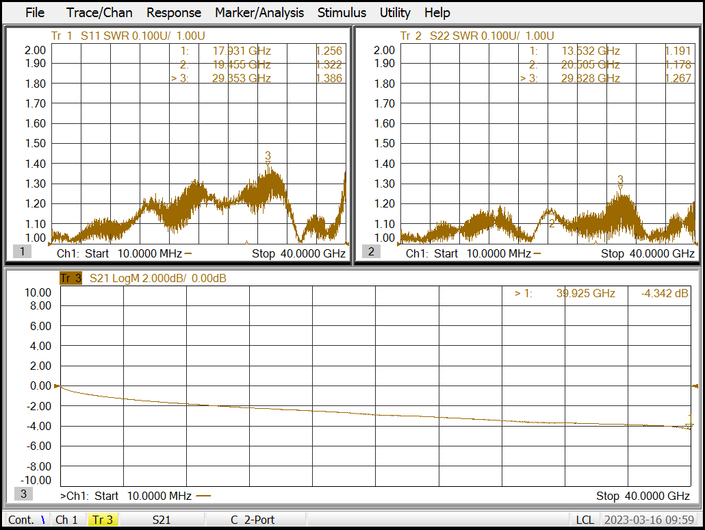This screenshot has height=530, width=705.
Task: Open the Utility menu
Action: click(x=395, y=12)
